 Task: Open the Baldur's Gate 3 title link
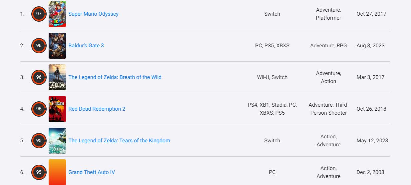coord(86,46)
